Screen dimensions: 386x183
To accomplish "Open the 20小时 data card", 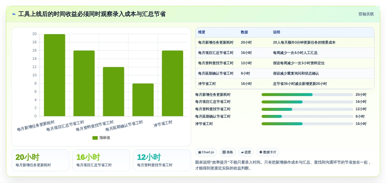I will click(40, 160).
